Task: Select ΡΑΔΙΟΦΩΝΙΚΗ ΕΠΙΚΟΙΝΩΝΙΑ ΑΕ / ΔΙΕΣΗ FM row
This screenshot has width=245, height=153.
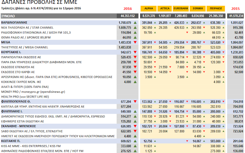Action: [x=36, y=33]
